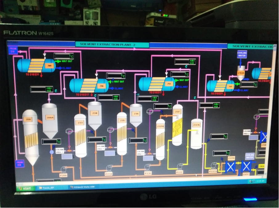Viewport: 279px width, 208px height.
Task: Open the Windows Start menu
Action: click(x=25, y=188)
